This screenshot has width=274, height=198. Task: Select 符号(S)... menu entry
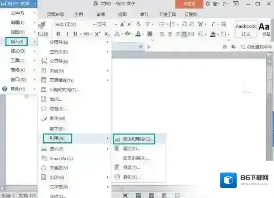click(75, 109)
